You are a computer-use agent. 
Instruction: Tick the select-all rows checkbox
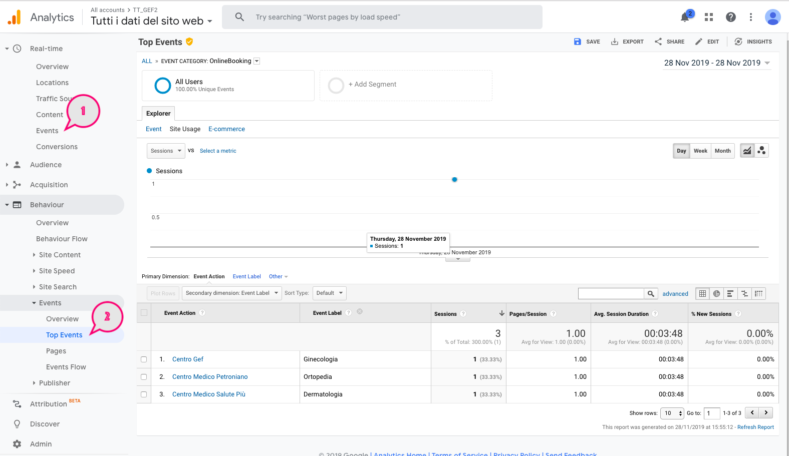144,313
